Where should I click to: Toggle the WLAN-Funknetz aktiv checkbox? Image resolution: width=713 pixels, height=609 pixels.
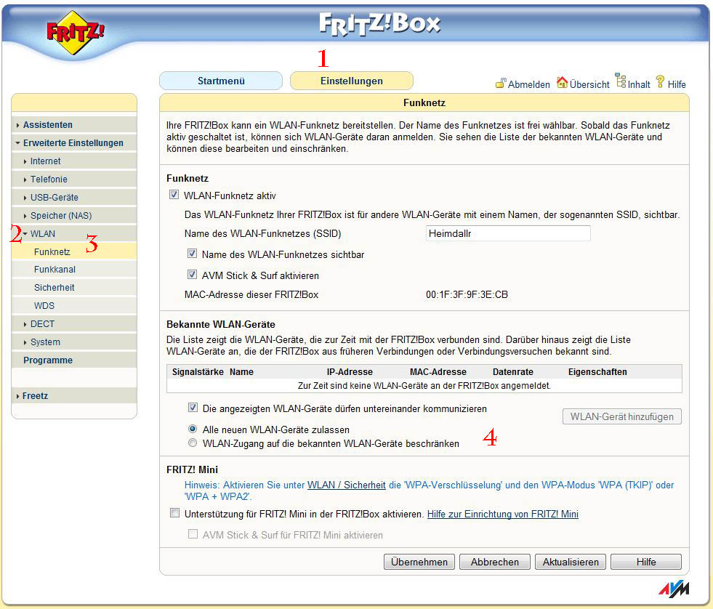[174, 195]
